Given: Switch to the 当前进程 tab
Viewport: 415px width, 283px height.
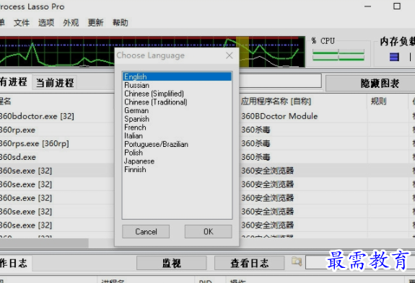Looking at the screenshot, I should point(55,83).
